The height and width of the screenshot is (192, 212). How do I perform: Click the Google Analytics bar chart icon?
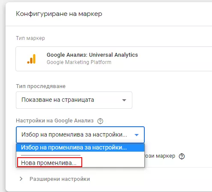coord(31,59)
